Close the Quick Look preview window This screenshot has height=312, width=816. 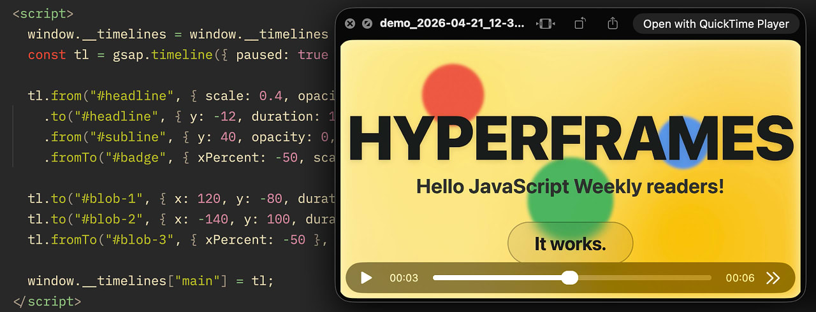tap(349, 24)
